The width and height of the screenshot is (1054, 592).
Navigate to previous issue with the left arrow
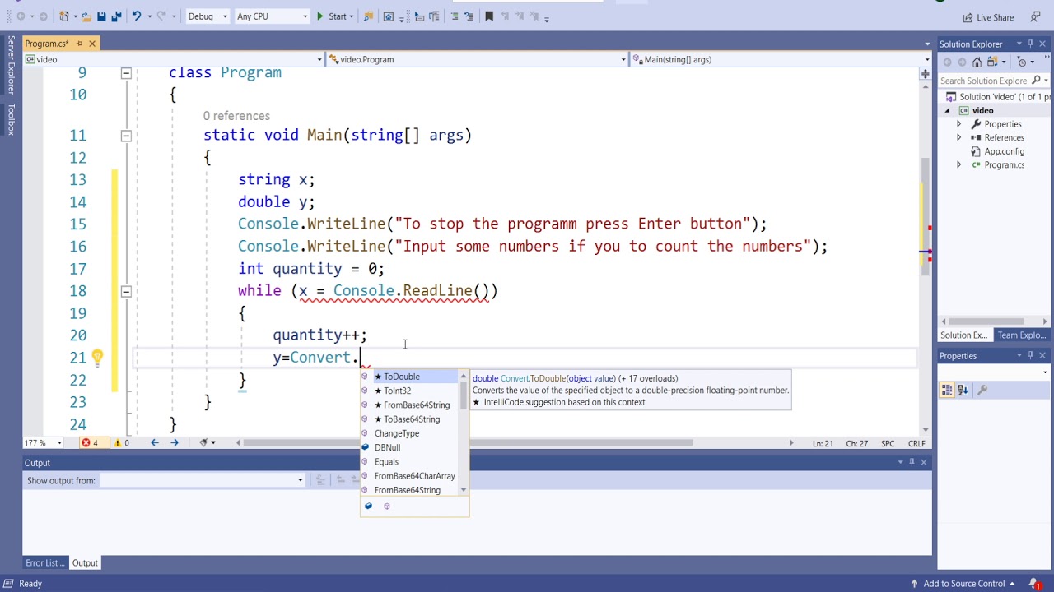pos(154,443)
